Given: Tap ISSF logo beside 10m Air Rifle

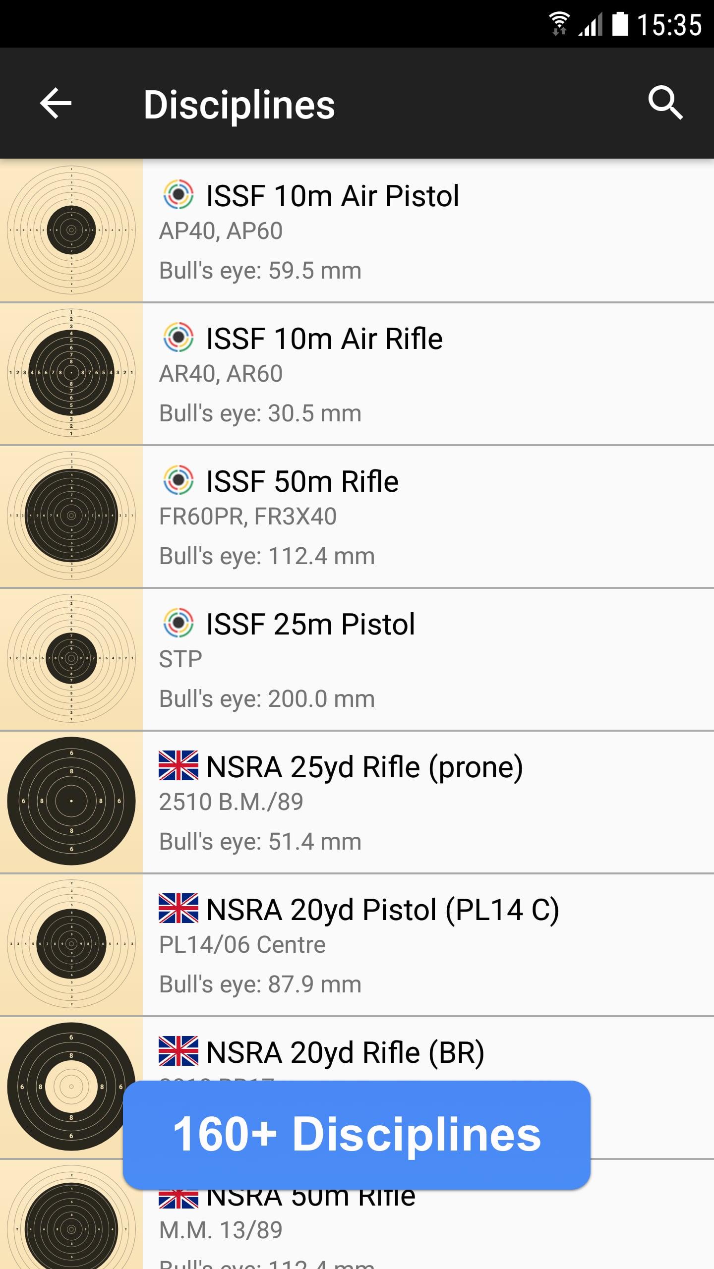Looking at the screenshot, I should 178,338.
